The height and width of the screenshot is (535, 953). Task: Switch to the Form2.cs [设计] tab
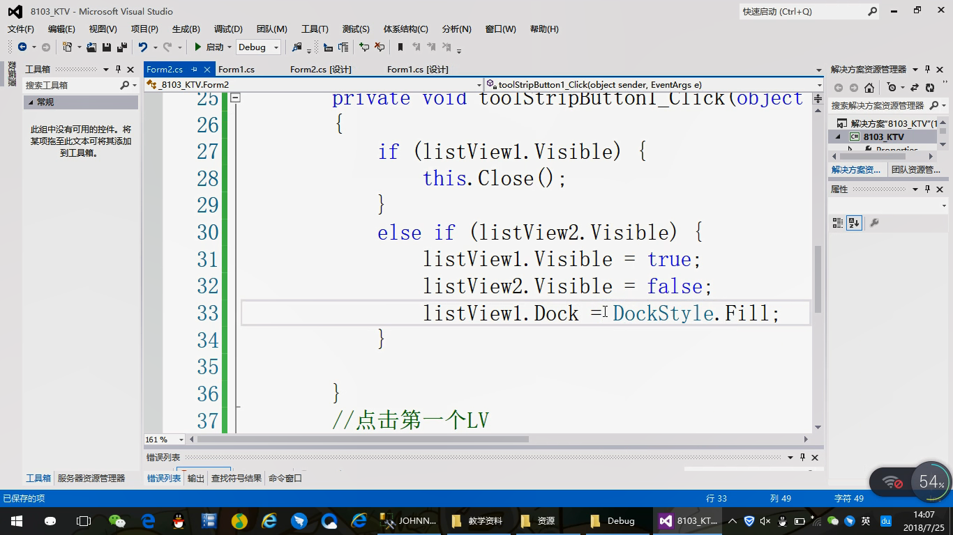(320, 69)
